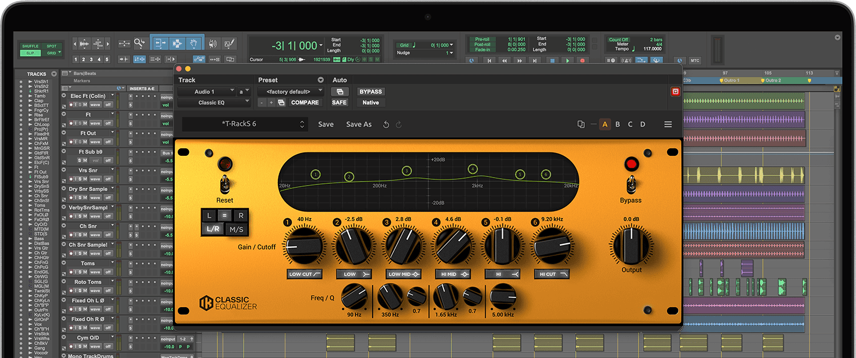Click the Scrubber speaker tool icon
Viewport: 856px width, 358px height.
(213, 43)
